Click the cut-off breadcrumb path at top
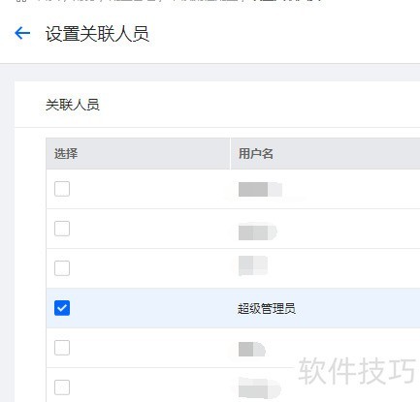420x402 pixels. tap(168, 1)
